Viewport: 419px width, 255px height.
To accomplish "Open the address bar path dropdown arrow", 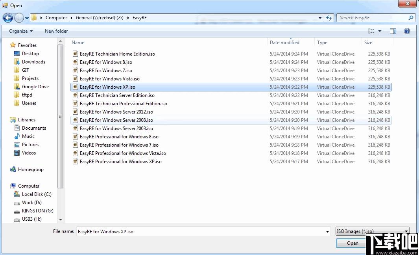I will (320, 18).
